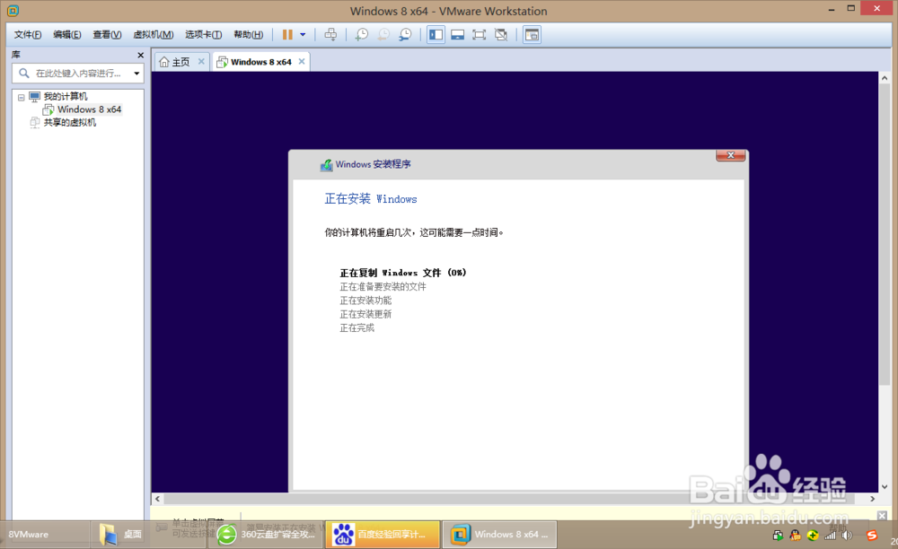Toggle the thumbnail bar view icon
The image size is (898, 549).
(457, 35)
